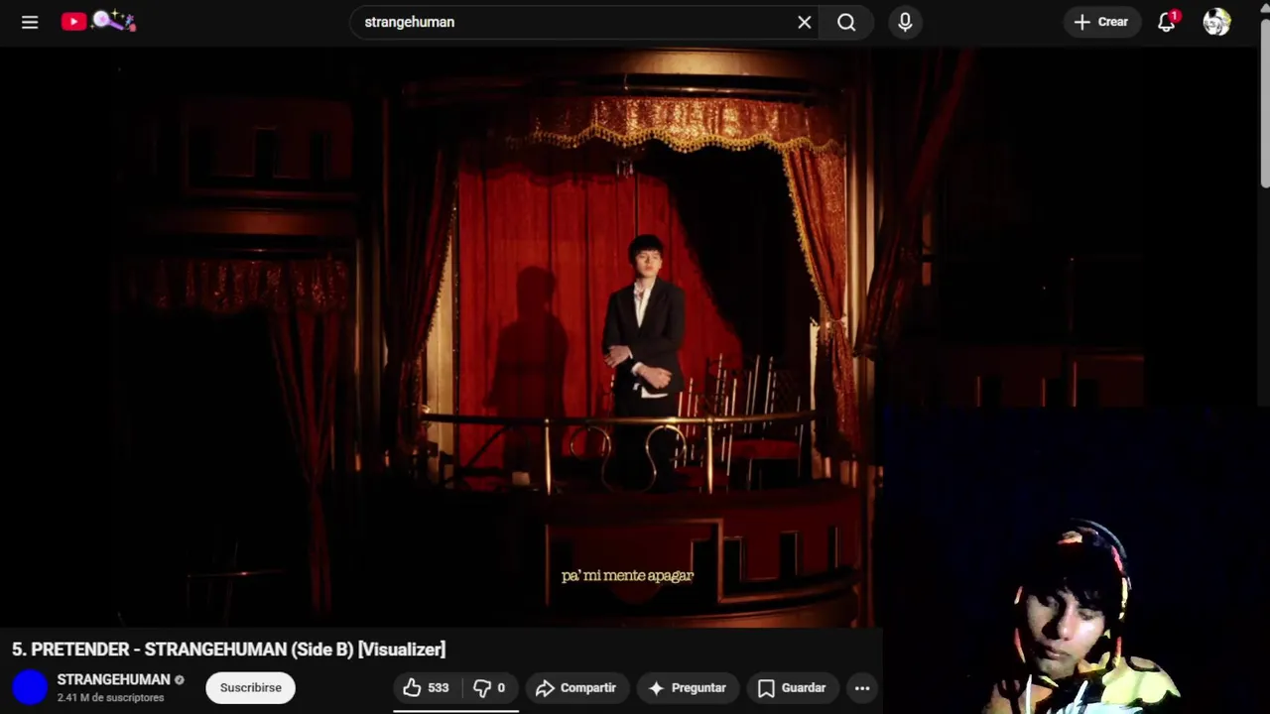Open the hamburger guide menu
Image resolution: width=1270 pixels, height=714 pixels.
click(30, 22)
